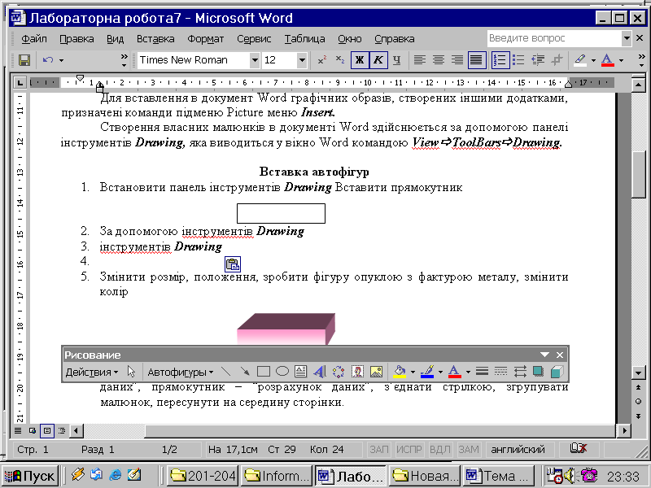The image size is (651, 488).
Task: Open the font size dropdown
Action: click(x=302, y=60)
